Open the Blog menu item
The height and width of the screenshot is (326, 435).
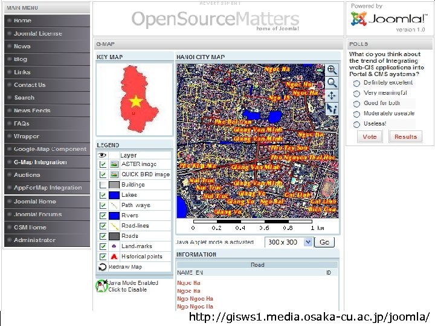(47, 59)
